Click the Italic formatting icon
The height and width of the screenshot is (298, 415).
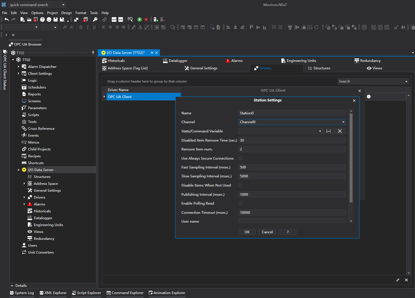tap(88, 27)
